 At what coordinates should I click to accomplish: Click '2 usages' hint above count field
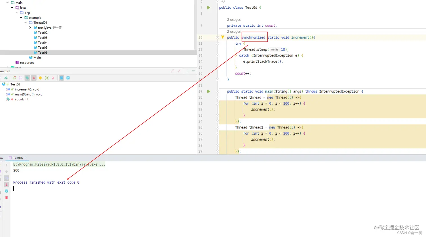click(x=234, y=20)
